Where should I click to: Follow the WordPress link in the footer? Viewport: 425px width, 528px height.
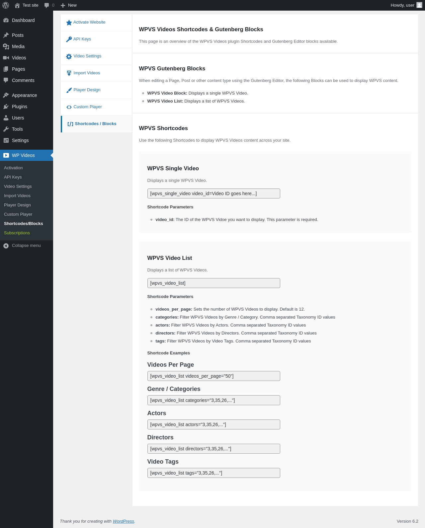point(123,521)
